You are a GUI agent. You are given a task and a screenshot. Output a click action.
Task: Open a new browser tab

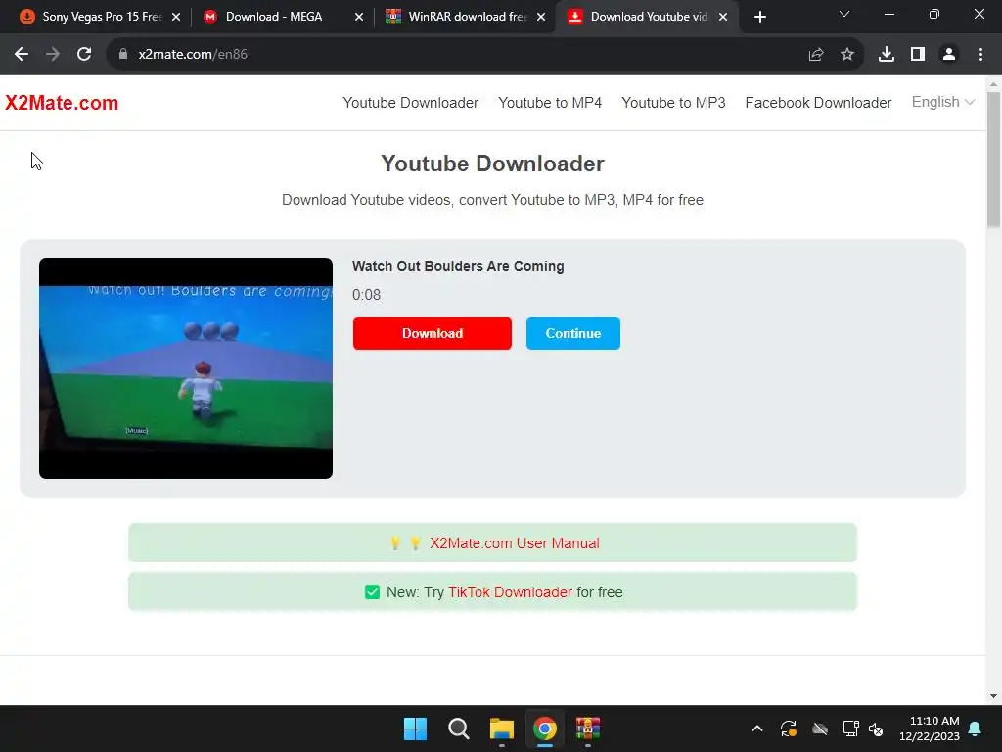coord(759,17)
